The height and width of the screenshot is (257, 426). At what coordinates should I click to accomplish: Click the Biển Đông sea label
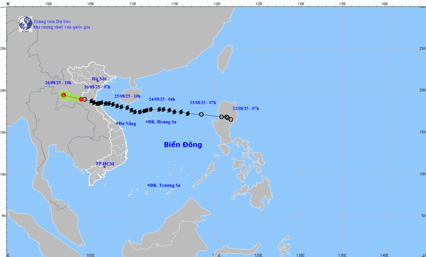[x=183, y=145]
